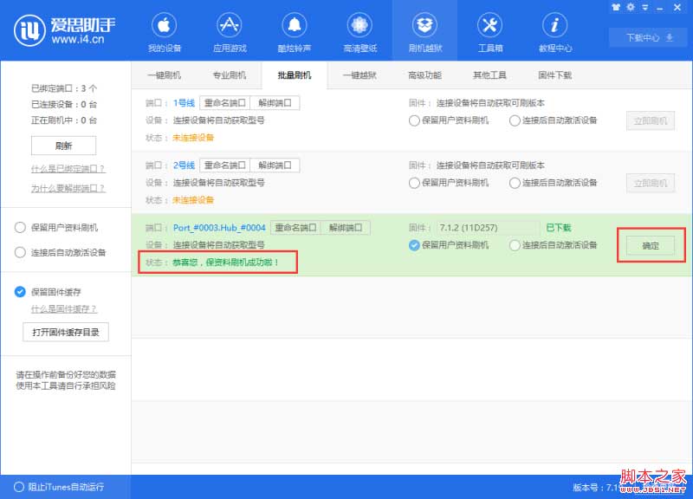Switch to 一键越狱 tab

[359, 75]
